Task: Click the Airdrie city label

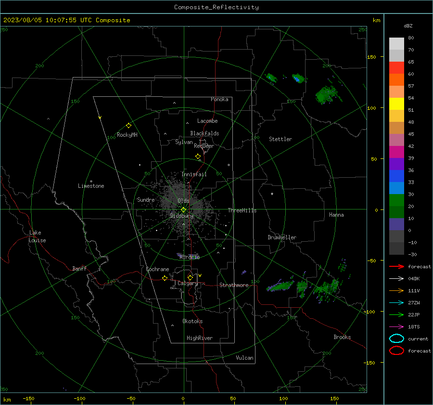Action: [190, 257]
